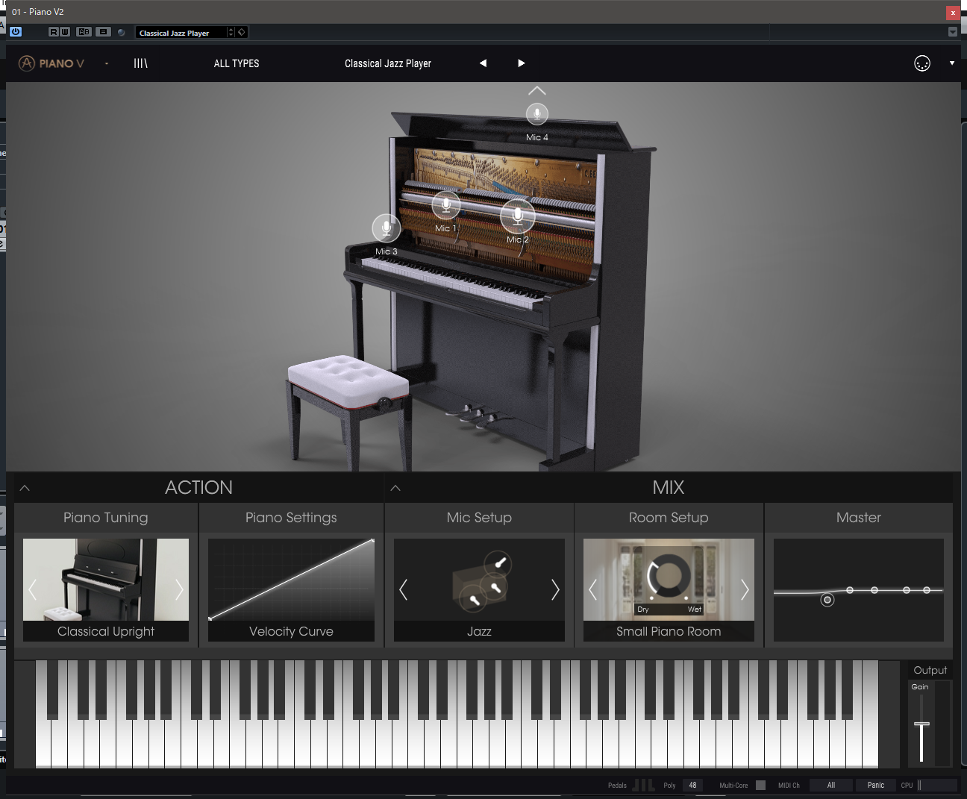This screenshot has width=967, height=799.
Task: Click the Arturia Piano V logo
Action: pos(51,63)
